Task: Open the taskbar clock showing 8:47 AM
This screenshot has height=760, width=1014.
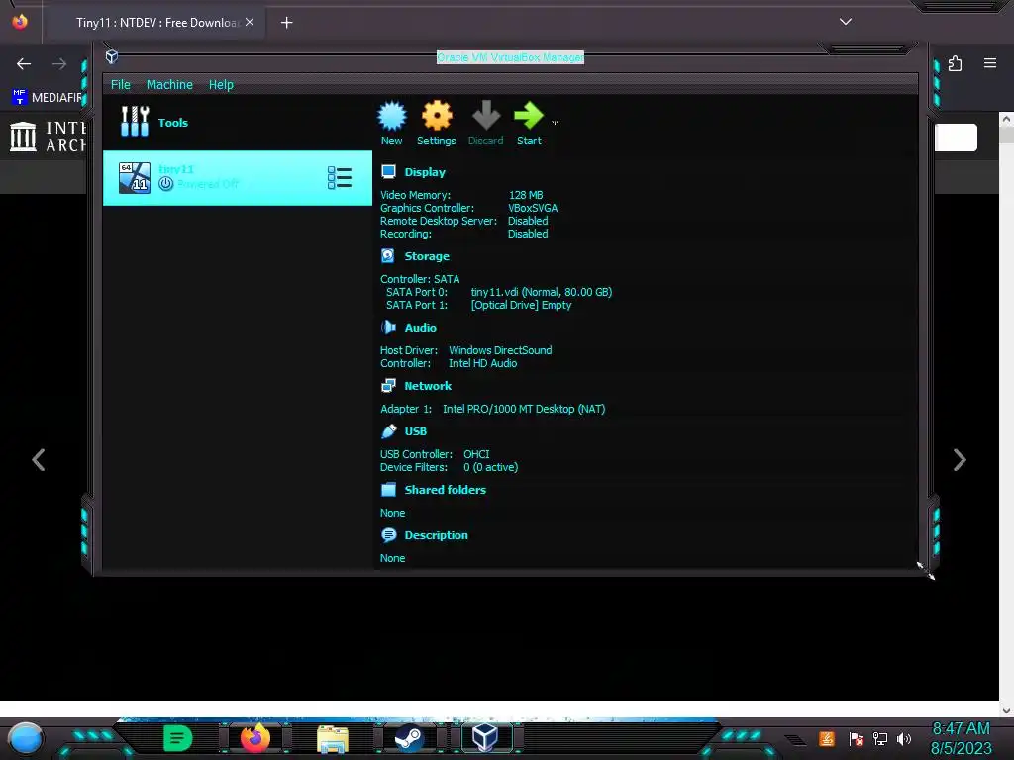Action: 961,738
